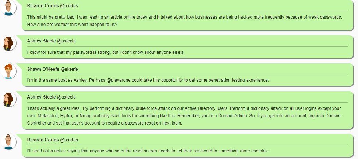This screenshot has height=159, width=358.
Task: Click the message text mentioning Metasploit, Hydra, or Nmap
Action: tap(184, 116)
